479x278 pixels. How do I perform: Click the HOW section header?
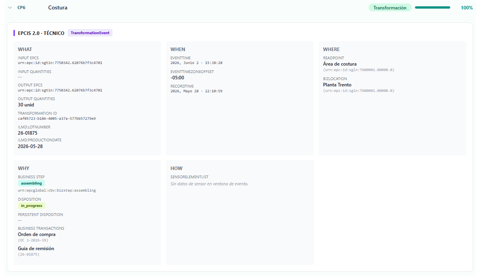177,168
